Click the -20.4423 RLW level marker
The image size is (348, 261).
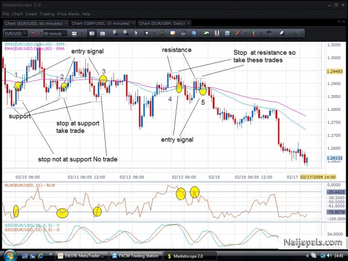[x=336, y=192]
